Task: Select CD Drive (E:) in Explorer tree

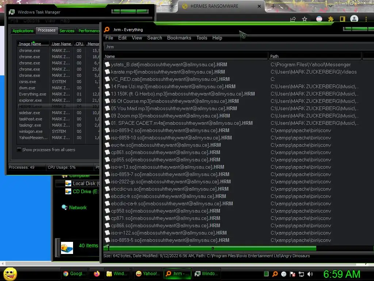Action: (82, 191)
